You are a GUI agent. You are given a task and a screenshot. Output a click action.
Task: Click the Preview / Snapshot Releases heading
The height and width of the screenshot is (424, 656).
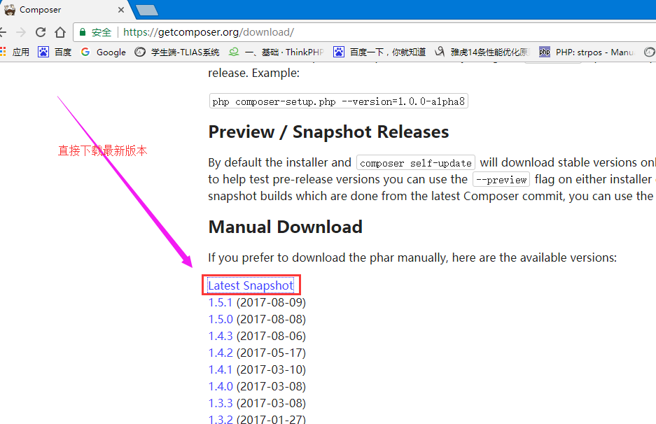pyautogui.click(x=328, y=132)
